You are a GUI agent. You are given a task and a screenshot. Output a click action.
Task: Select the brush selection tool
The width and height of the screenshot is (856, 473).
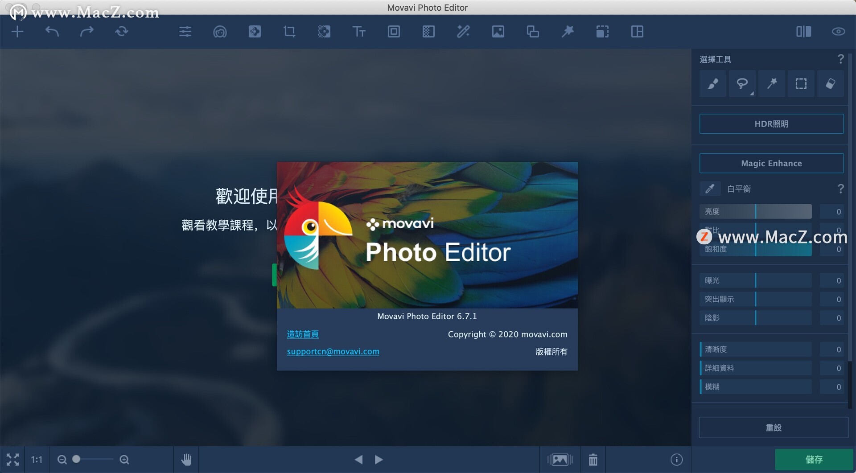[713, 84]
